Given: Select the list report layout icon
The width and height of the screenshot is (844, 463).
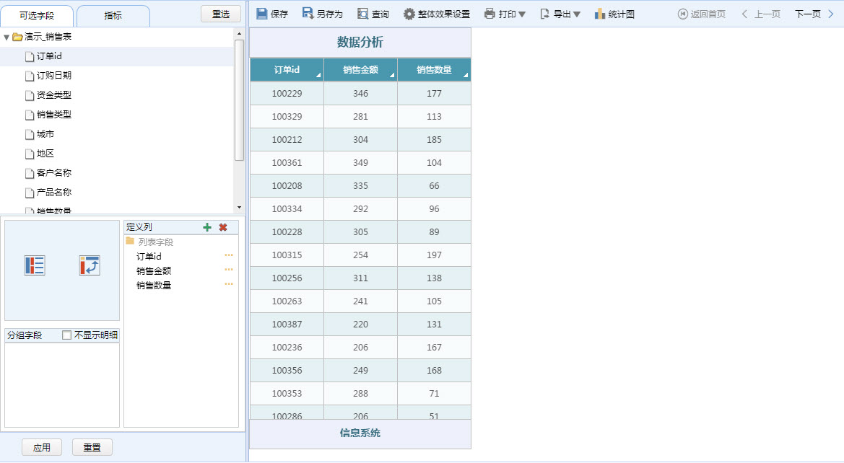Looking at the screenshot, I should [35, 265].
